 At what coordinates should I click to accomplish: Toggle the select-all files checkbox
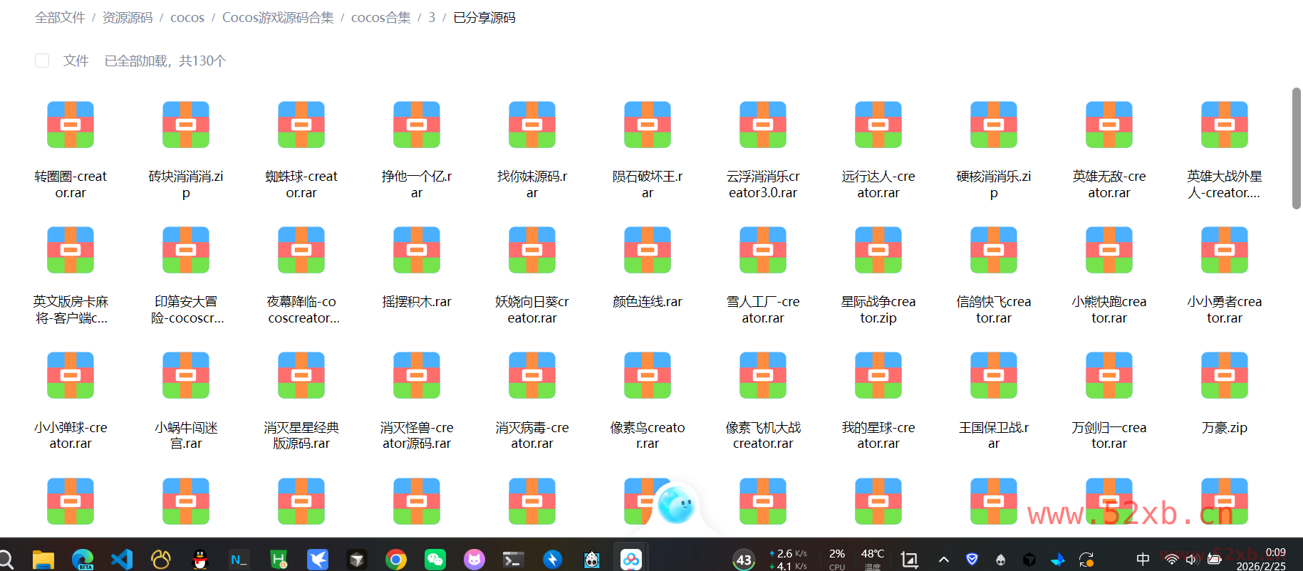coord(42,61)
